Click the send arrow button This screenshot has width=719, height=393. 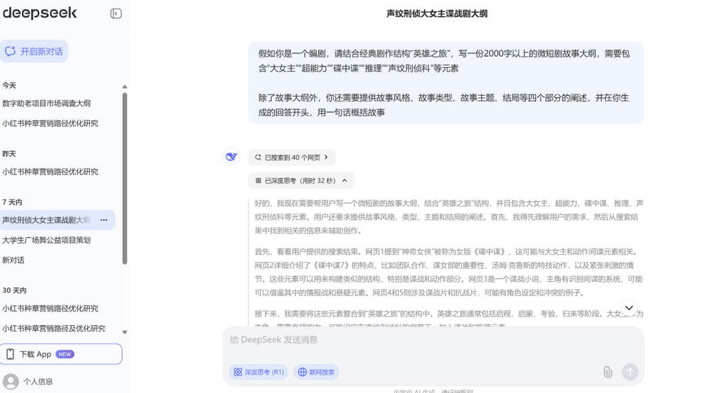[x=630, y=372]
